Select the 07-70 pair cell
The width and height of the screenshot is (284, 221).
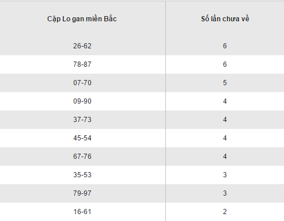click(82, 83)
